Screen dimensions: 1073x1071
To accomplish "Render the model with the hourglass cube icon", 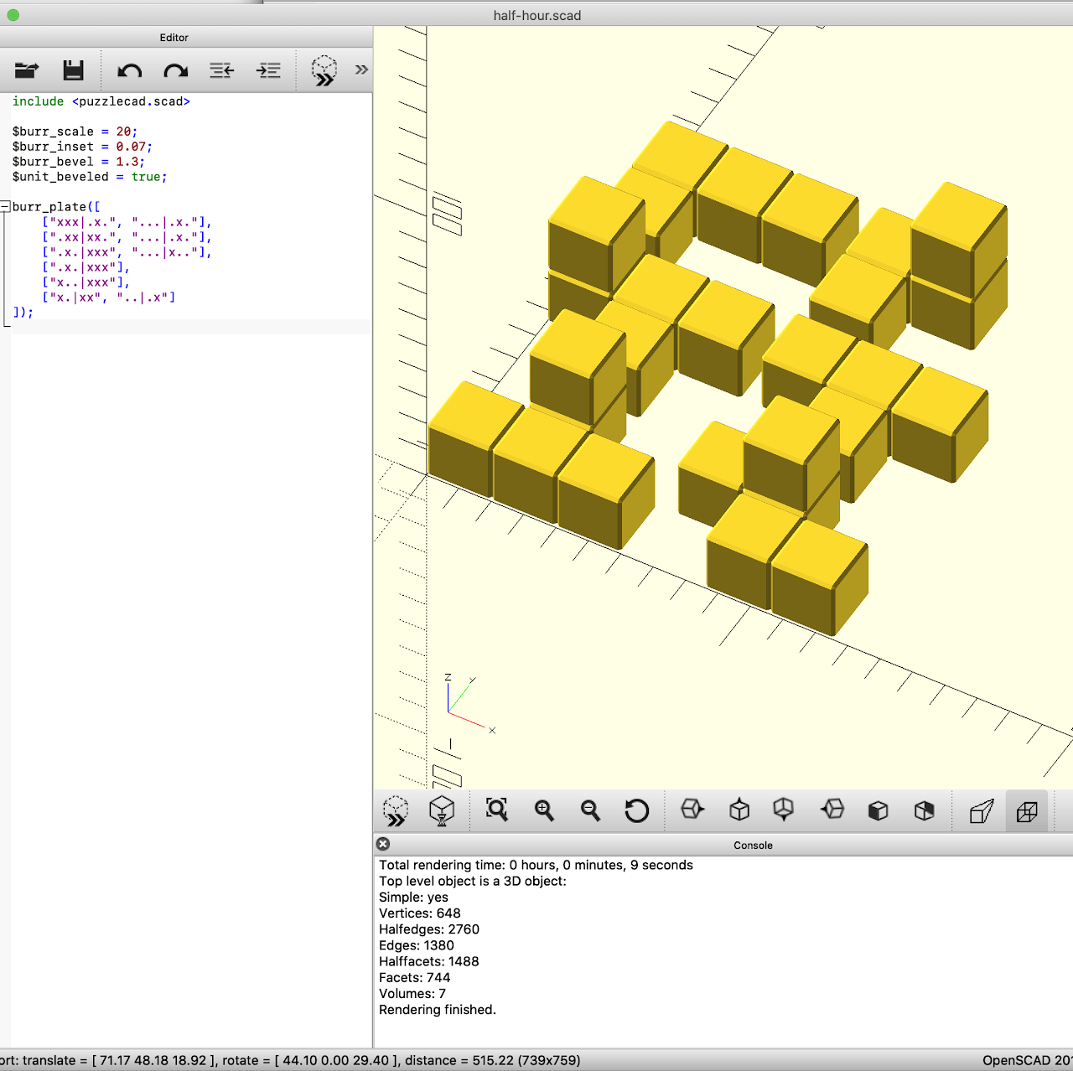I will tap(442, 810).
